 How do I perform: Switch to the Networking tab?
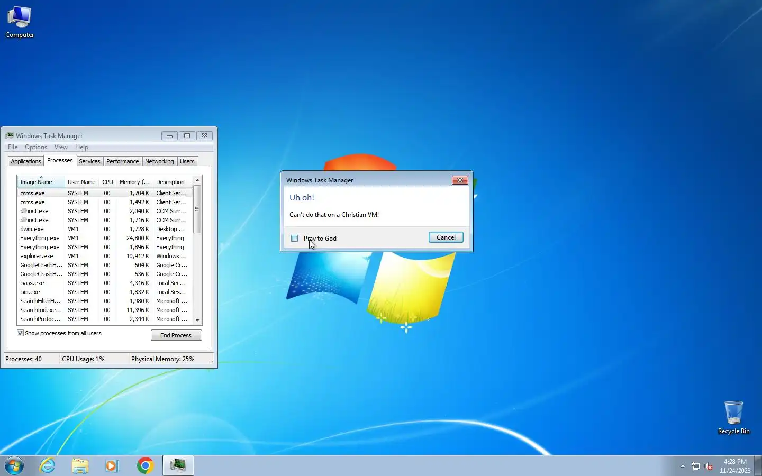click(x=159, y=161)
